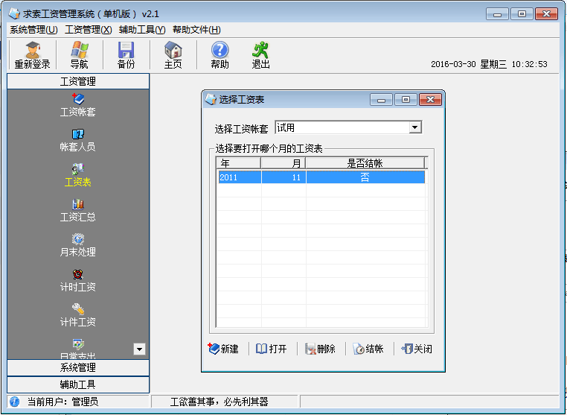Click the 结帐 button in dialog
567x415 pixels.
[368, 349]
